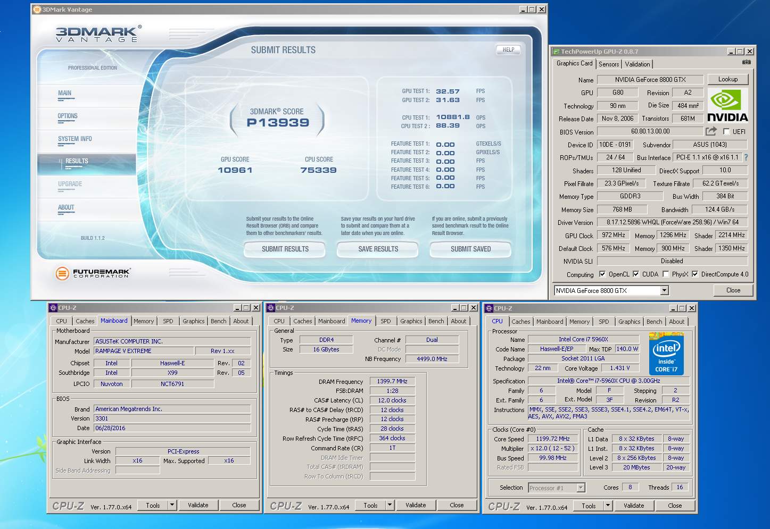Toggle the UEFI checkbox in GPU-Z
This screenshot has height=529, width=770.
pyautogui.click(x=726, y=131)
